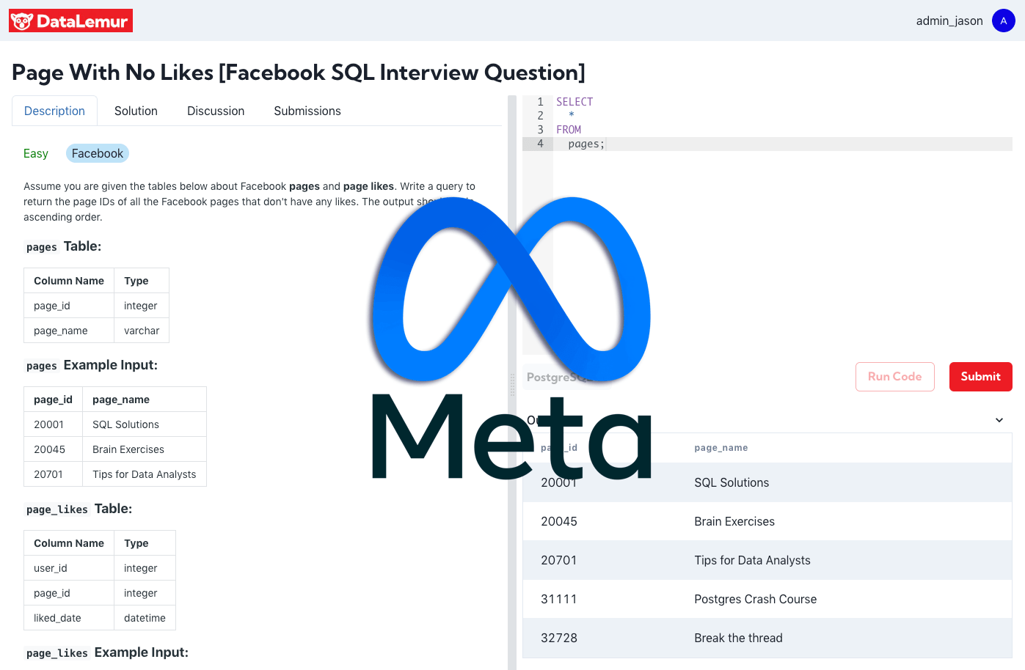Screen dimensions: 1025x670
Task: Click line number 1 in editor gutter
Action: [x=540, y=102]
